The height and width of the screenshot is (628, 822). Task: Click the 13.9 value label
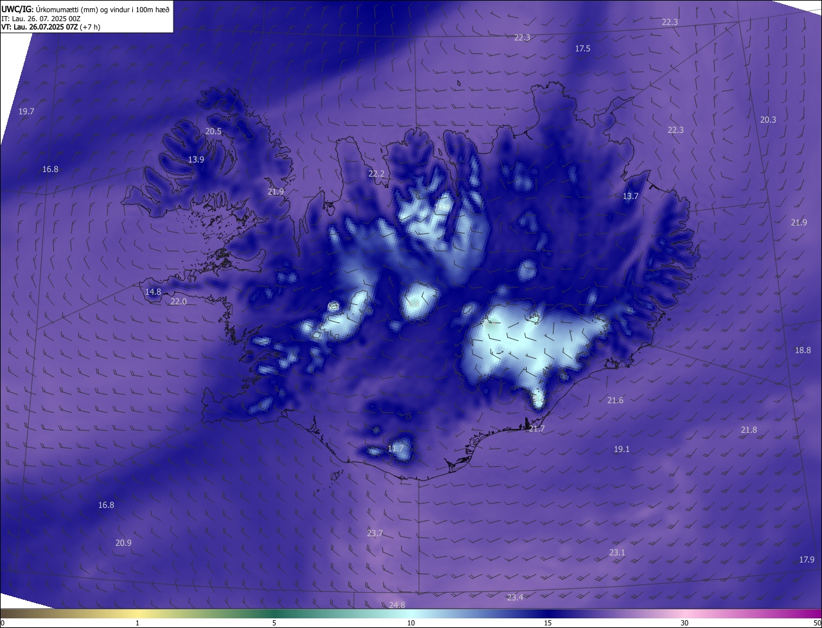pyautogui.click(x=196, y=159)
